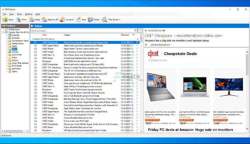This screenshot has height=144, width=250.
Task: Collapse the October 2021 group
Action: [x=138, y=39]
